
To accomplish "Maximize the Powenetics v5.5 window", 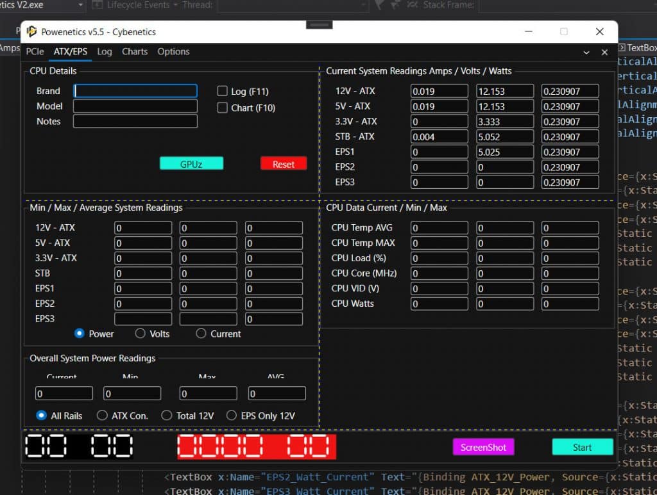I will pyautogui.click(x=563, y=31).
